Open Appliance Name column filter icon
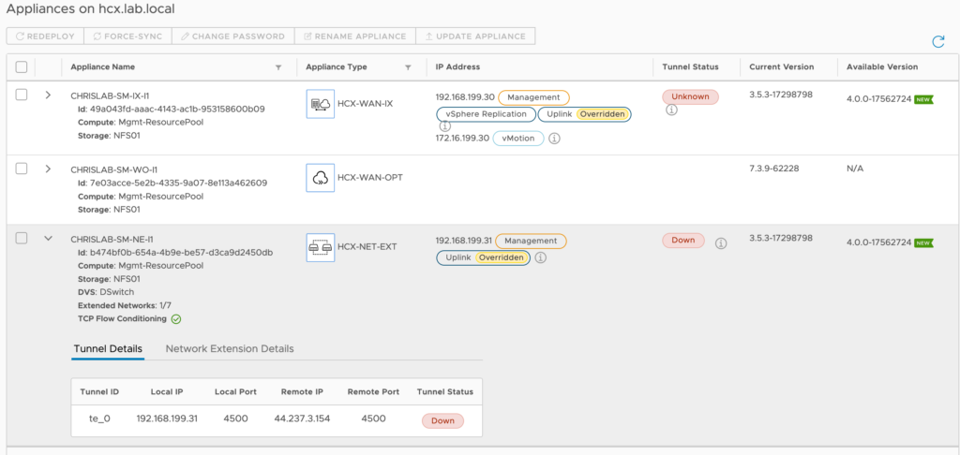 point(278,68)
